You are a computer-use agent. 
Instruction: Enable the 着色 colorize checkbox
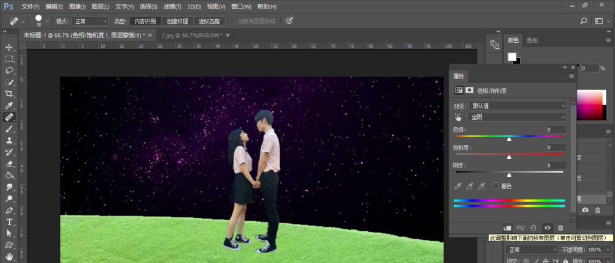[495, 186]
